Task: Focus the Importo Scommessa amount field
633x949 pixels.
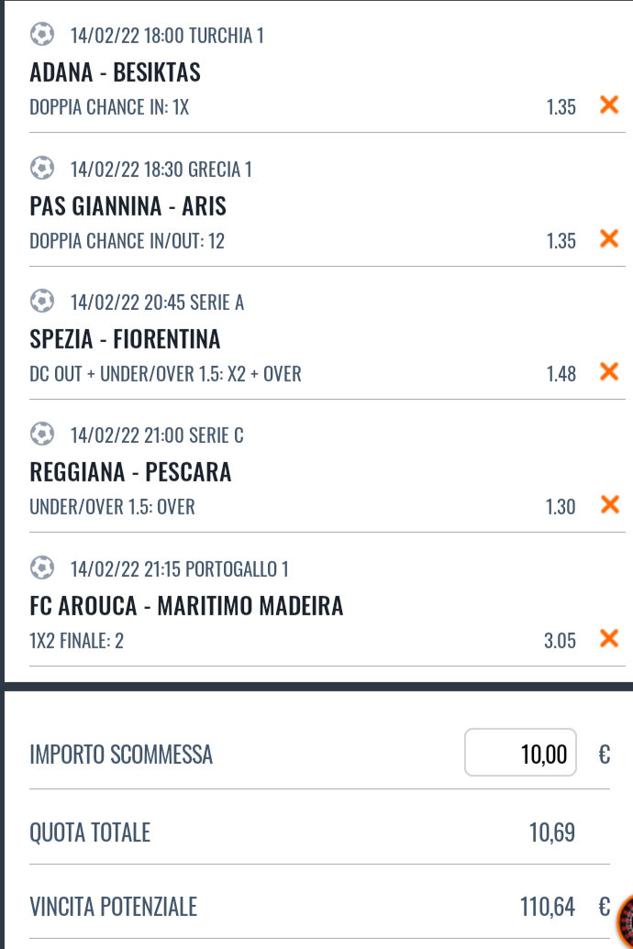Action: tap(520, 754)
